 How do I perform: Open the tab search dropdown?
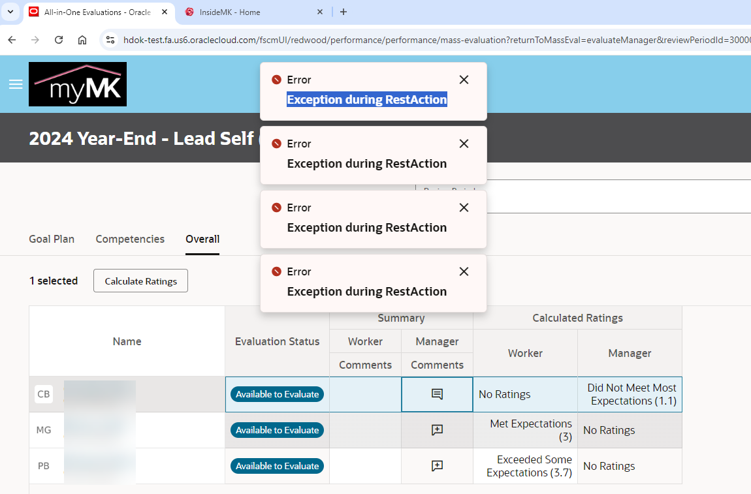[x=10, y=12]
